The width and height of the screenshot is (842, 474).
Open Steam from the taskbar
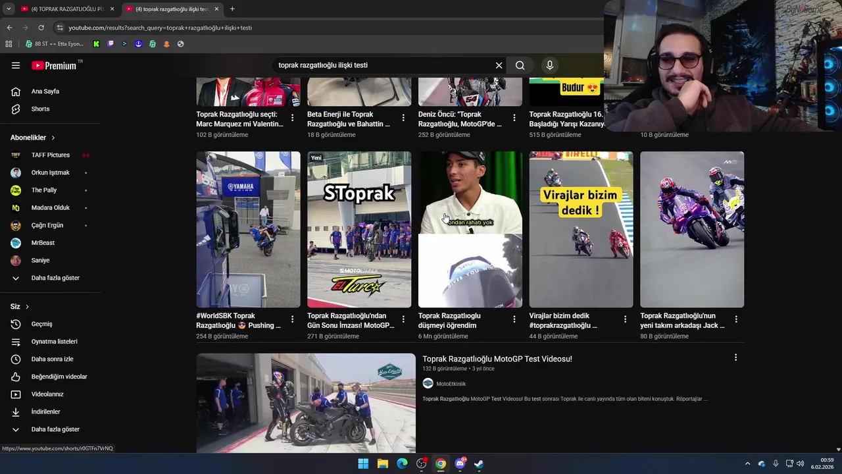(479, 463)
